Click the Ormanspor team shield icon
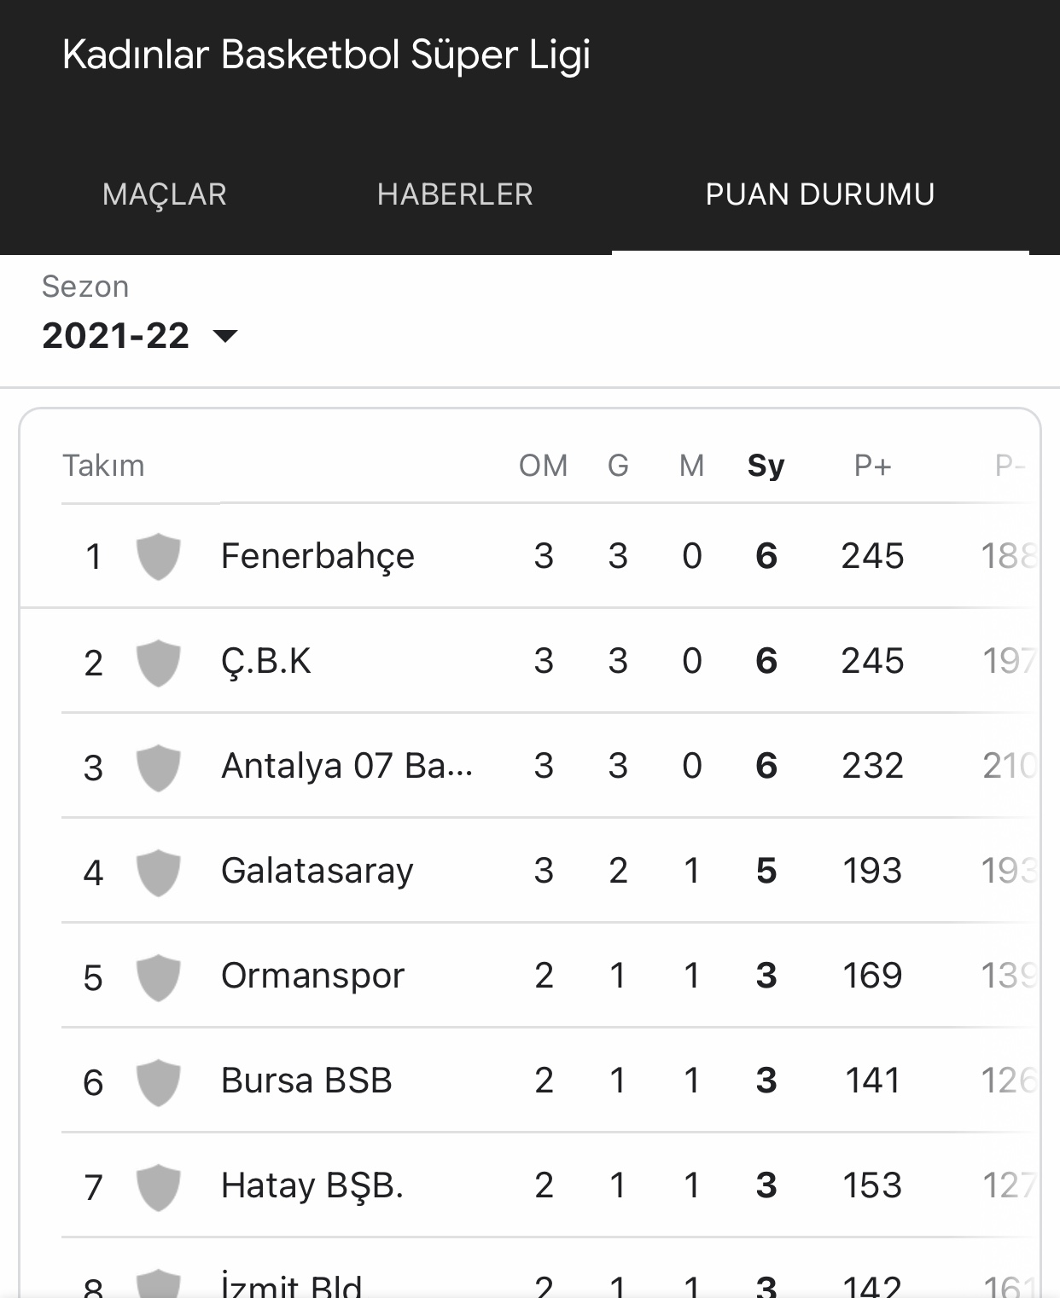This screenshot has height=1298, width=1060. tap(159, 976)
